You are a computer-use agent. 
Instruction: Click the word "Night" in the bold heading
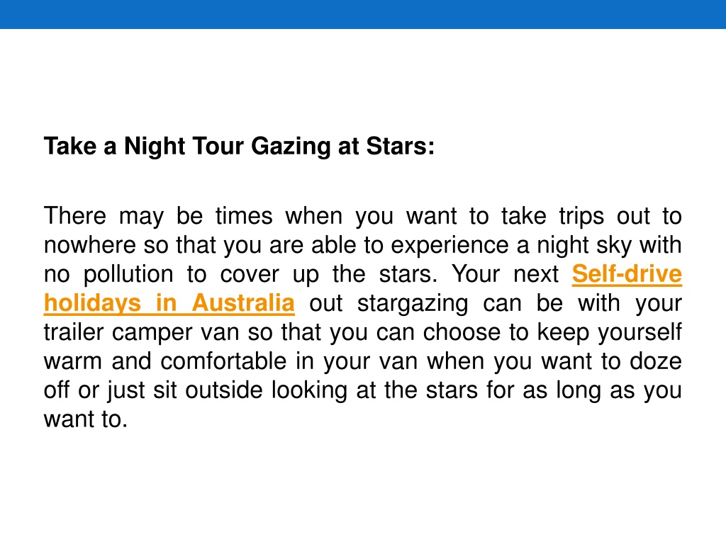[x=155, y=147]
